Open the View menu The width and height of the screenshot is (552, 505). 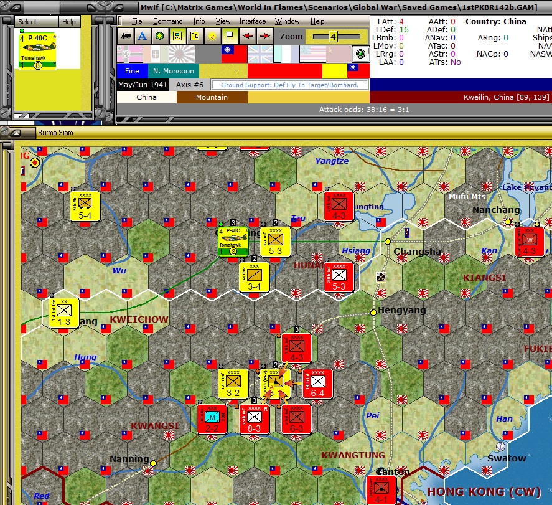(223, 21)
